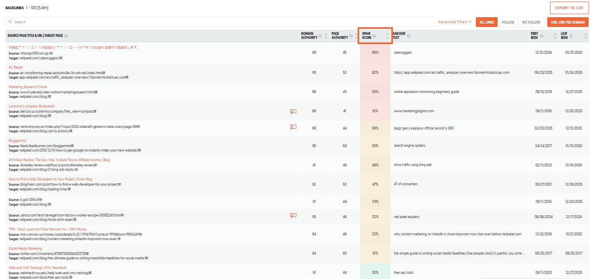This screenshot has height=279, width=599.
Task: Open external icon after centrumrp.esy.es source URL
Action: pos(139,127)
